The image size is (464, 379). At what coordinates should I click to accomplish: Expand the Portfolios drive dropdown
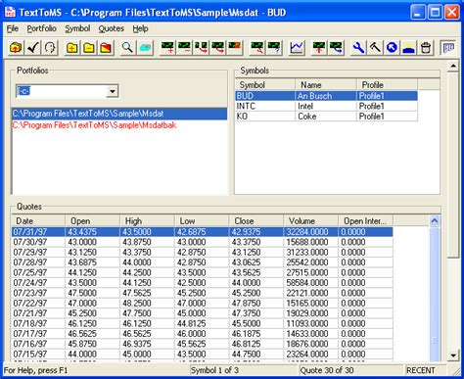point(113,91)
